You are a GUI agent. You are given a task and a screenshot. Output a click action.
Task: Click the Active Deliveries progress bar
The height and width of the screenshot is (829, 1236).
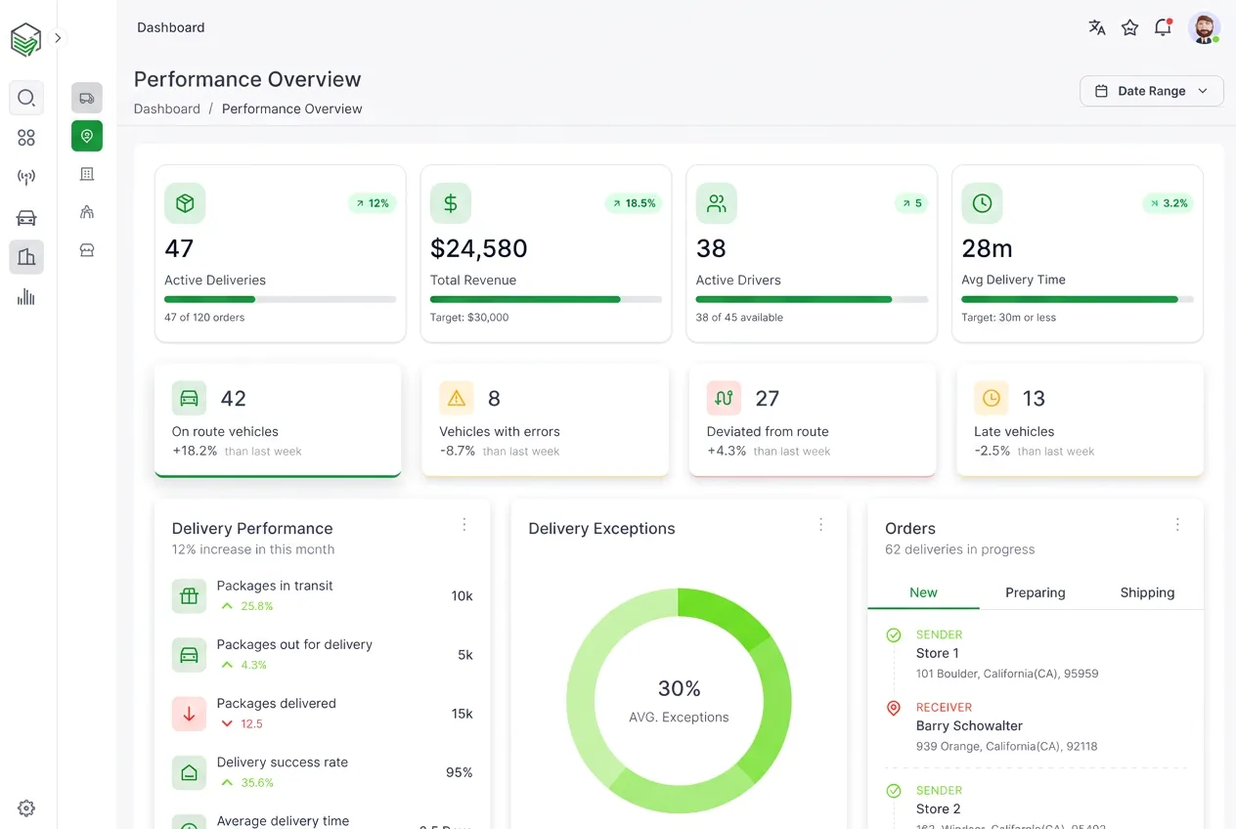coord(280,299)
